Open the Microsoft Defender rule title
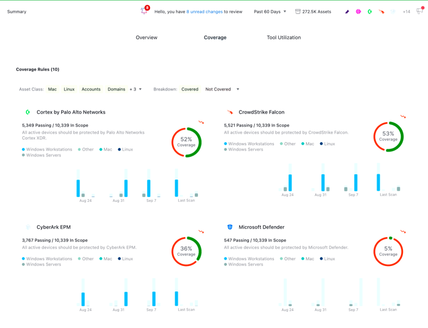Image resolution: width=428 pixels, height=328 pixels. pyautogui.click(x=261, y=227)
